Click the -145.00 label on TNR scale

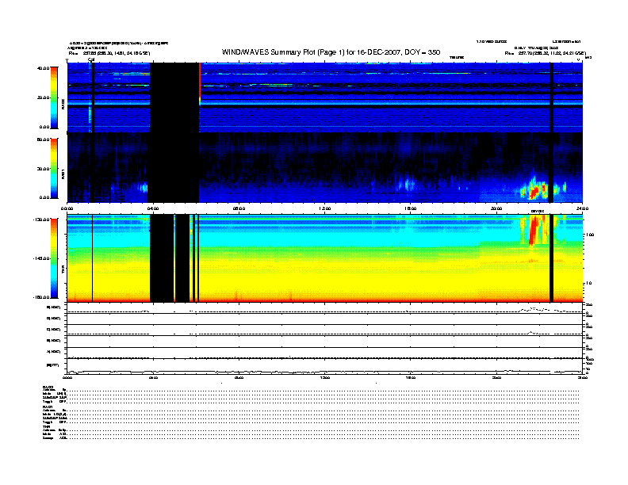coord(42,258)
